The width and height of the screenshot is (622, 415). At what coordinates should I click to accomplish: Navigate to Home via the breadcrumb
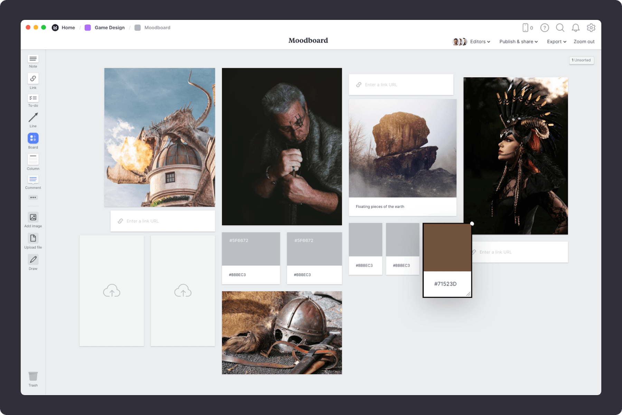[x=68, y=27]
